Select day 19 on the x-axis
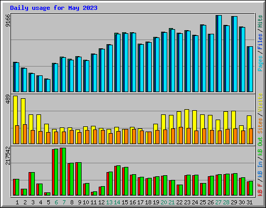266x208 pixels. pyautogui.click(x=156, y=202)
